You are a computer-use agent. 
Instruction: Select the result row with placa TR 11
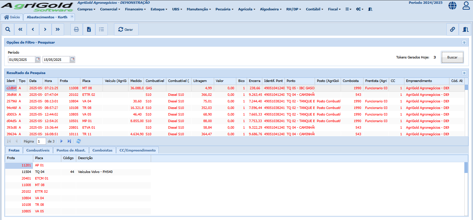pyautogui.click(x=234, y=134)
